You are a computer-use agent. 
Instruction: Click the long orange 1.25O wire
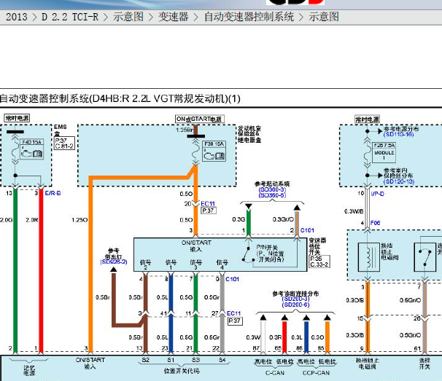pyautogui.click(x=90, y=264)
